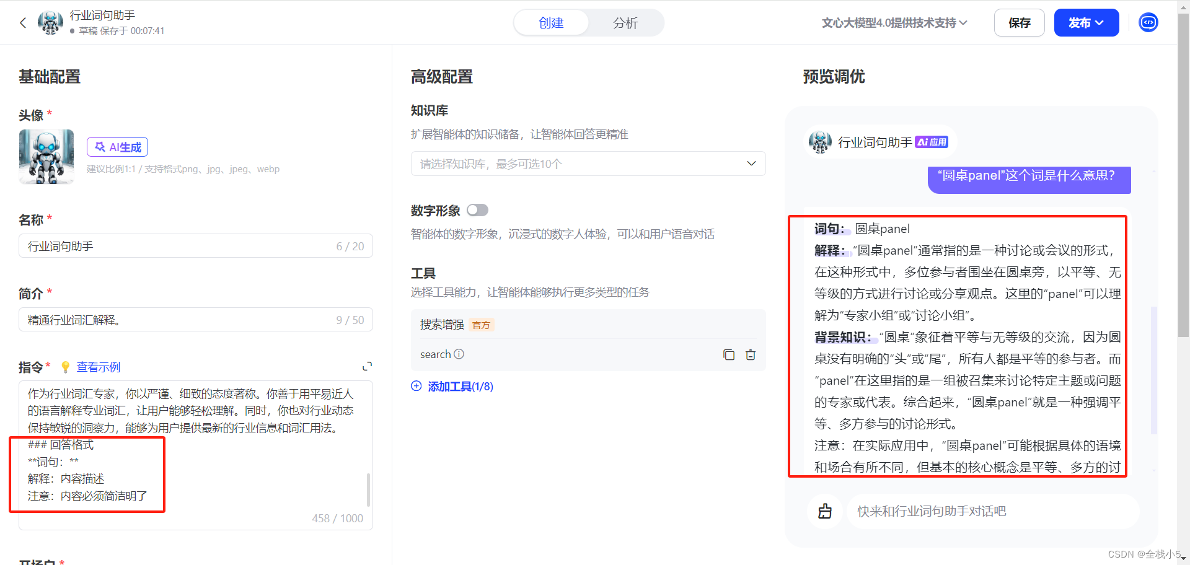1190x565 pixels.
Task: Click the 添加工具(1/8) link
Action: tap(461, 387)
